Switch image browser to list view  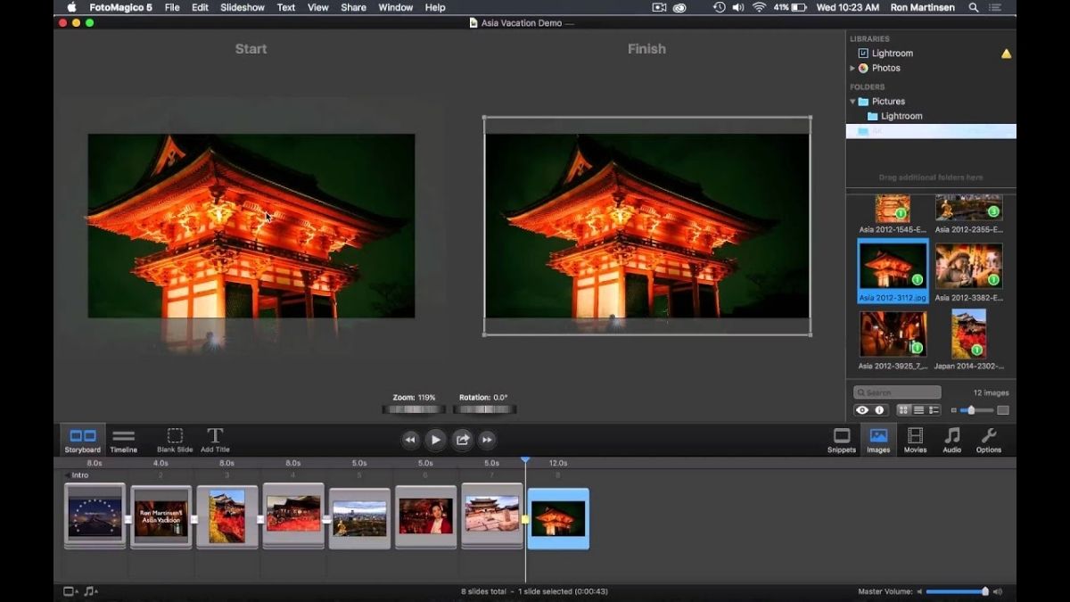pyautogui.click(x=919, y=409)
